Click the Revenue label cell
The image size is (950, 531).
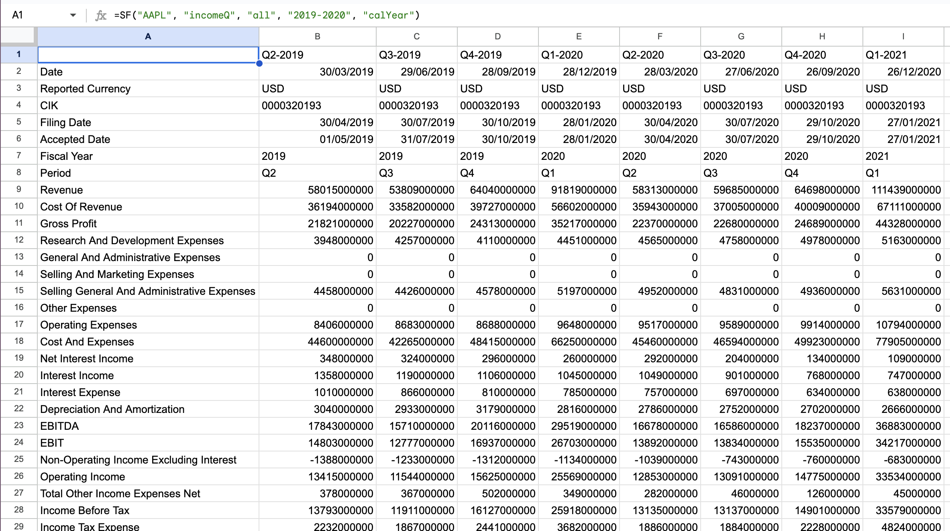point(148,190)
